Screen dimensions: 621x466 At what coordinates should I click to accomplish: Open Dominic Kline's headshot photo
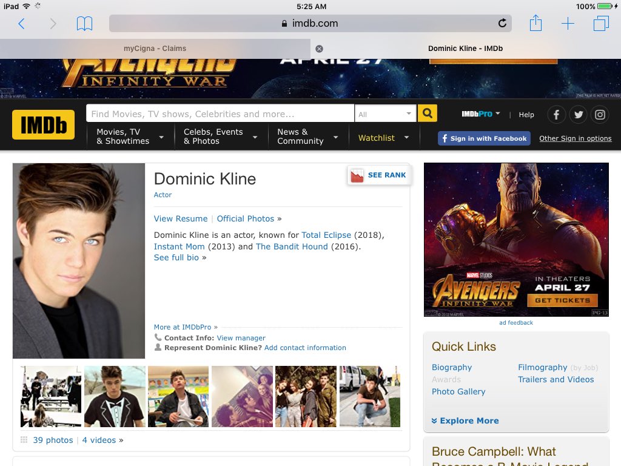tap(79, 261)
